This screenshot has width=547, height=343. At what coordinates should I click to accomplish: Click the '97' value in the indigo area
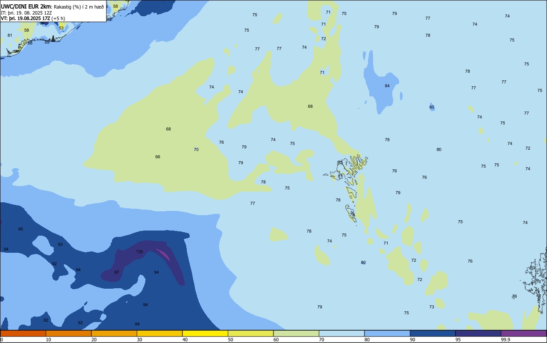point(117,272)
